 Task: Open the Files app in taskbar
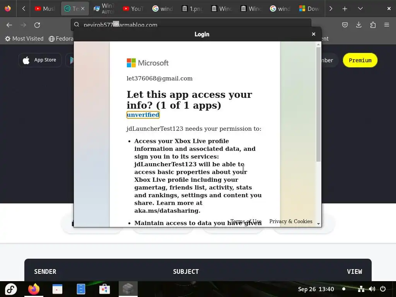(81, 289)
